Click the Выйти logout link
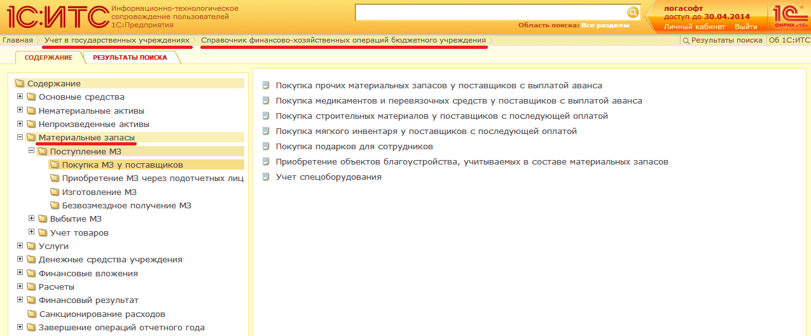The height and width of the screenshot is (336, 811). [745, 27]
